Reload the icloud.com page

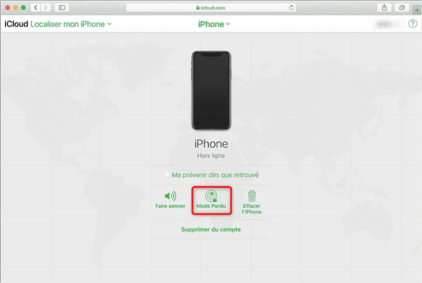tap(291, 7)
